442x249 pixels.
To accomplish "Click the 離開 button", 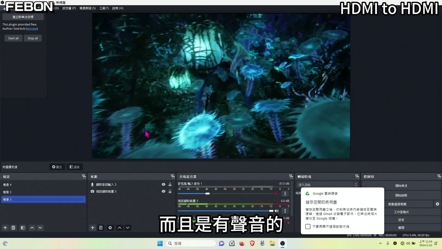I will pyautogui.click(x=401, y=227).
